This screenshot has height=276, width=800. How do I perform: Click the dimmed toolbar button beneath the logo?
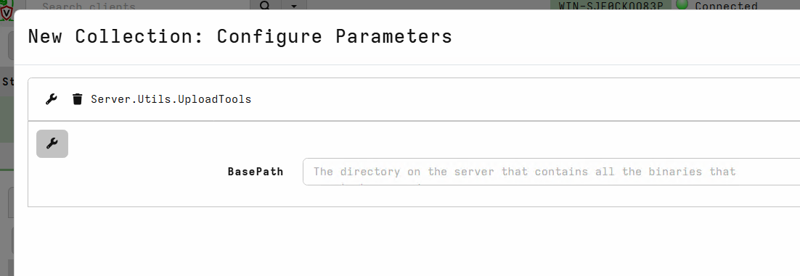(11, 46)
